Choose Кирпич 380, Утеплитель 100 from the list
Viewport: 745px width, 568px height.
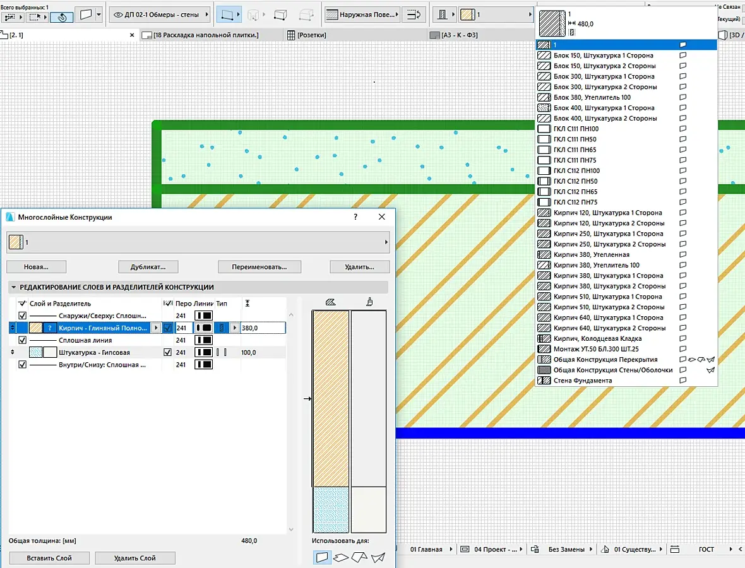point(596,265)
